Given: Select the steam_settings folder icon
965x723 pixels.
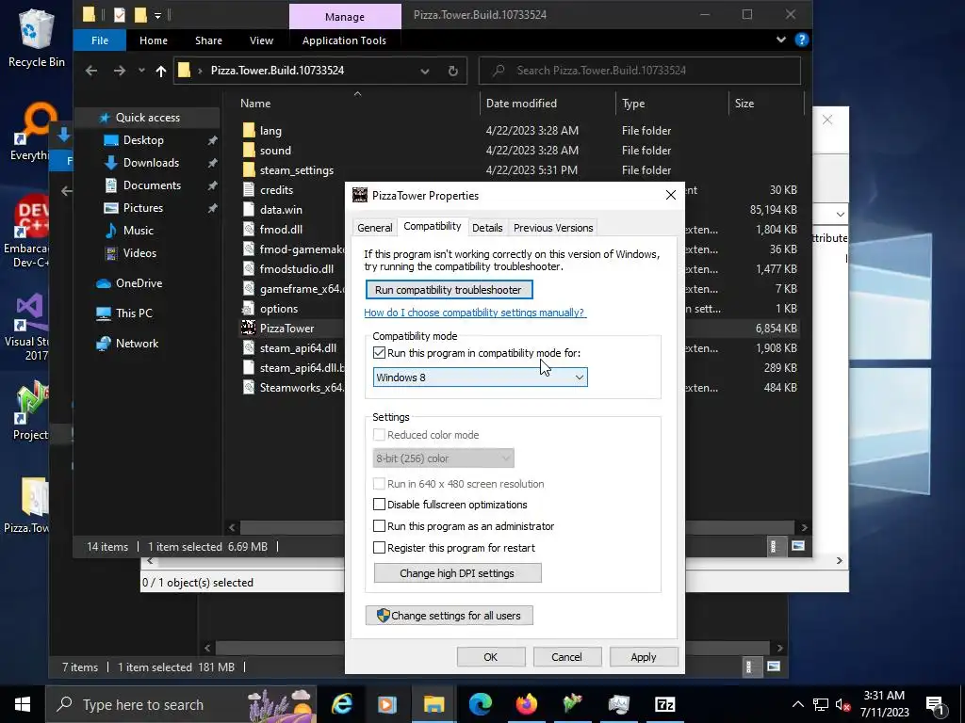Looking at the screenshot, I should [249, 169].
